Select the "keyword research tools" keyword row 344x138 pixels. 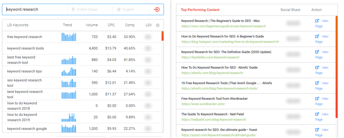(x=26, y=48)
